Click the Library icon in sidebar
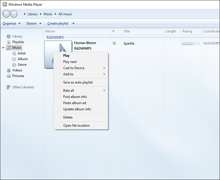Viewport: 220px width, 180px height. pos(8,36)
